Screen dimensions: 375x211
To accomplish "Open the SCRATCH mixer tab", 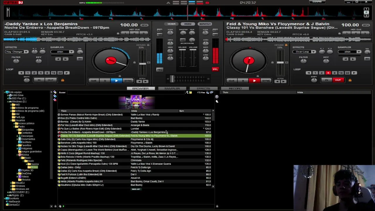I will coord(204,24).
